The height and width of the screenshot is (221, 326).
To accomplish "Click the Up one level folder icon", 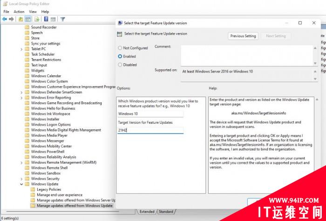I will pos(20,20).
